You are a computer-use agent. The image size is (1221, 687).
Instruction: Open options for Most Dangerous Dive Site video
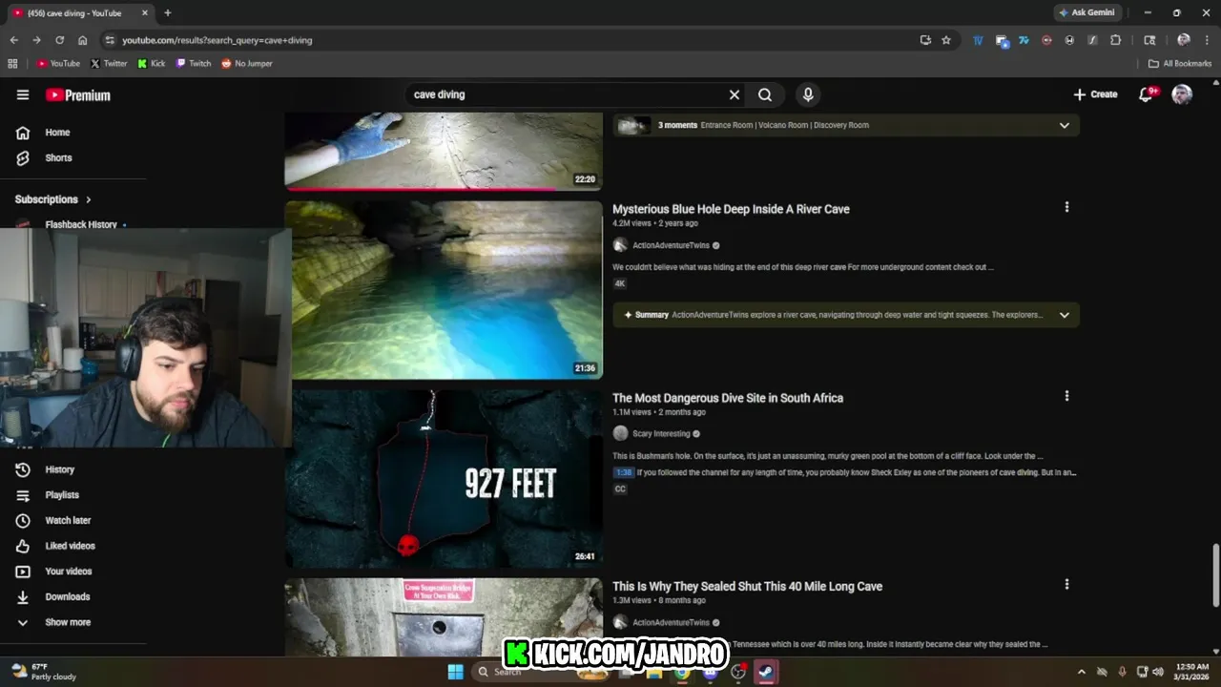[x=1066, y=396]
